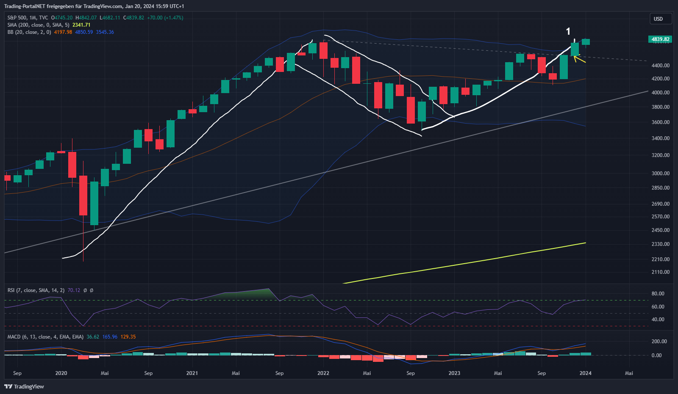The height and width of the screenshot is (394, 678).
Task: Click the yellow SMA value 2341.71
Action: [x=81, y=25]
